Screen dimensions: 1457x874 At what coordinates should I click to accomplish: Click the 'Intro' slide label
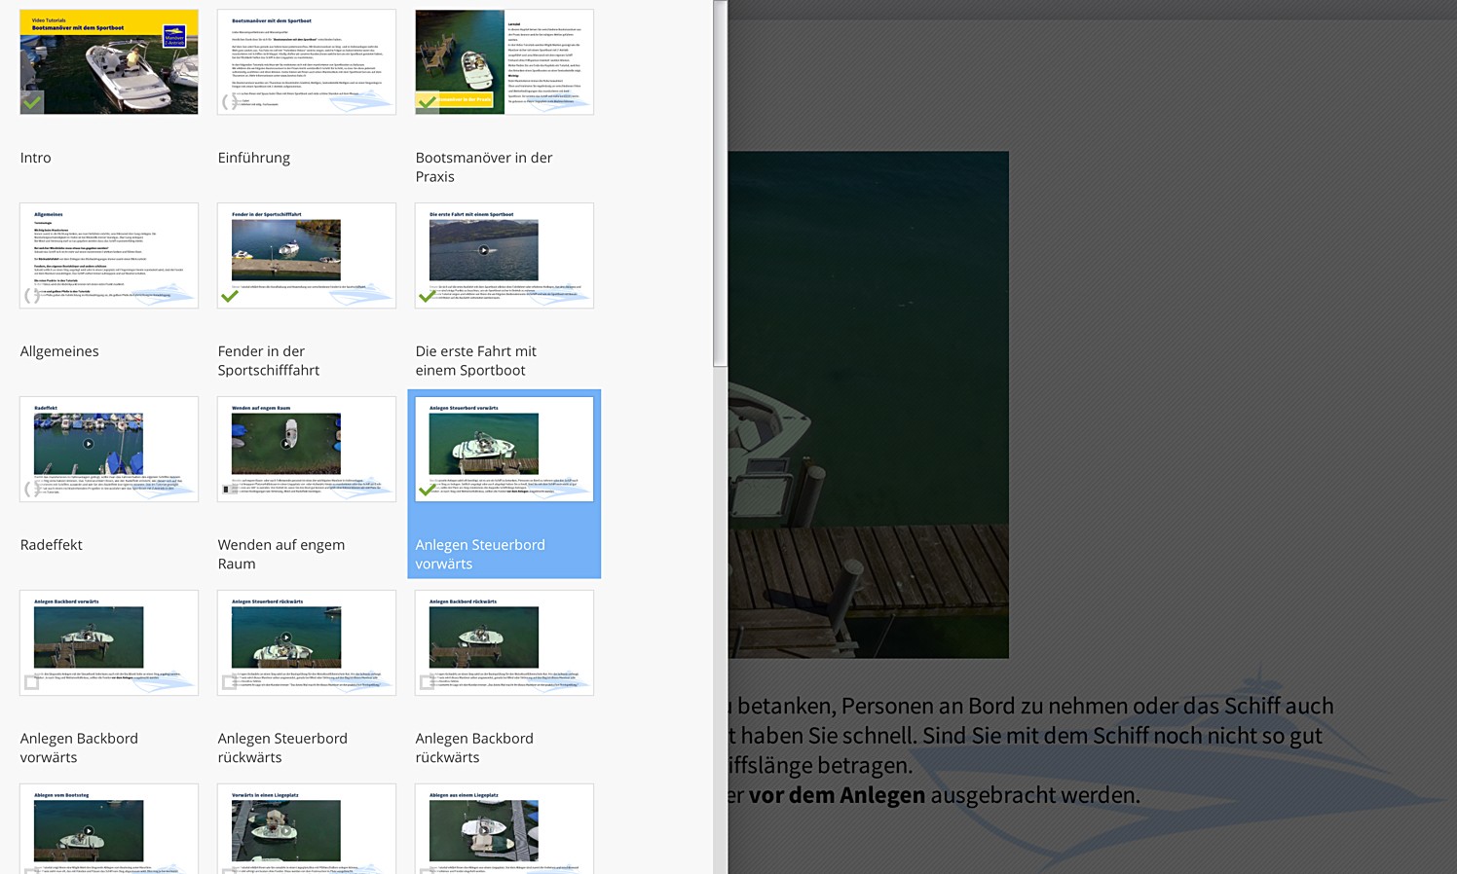point(36,158)
